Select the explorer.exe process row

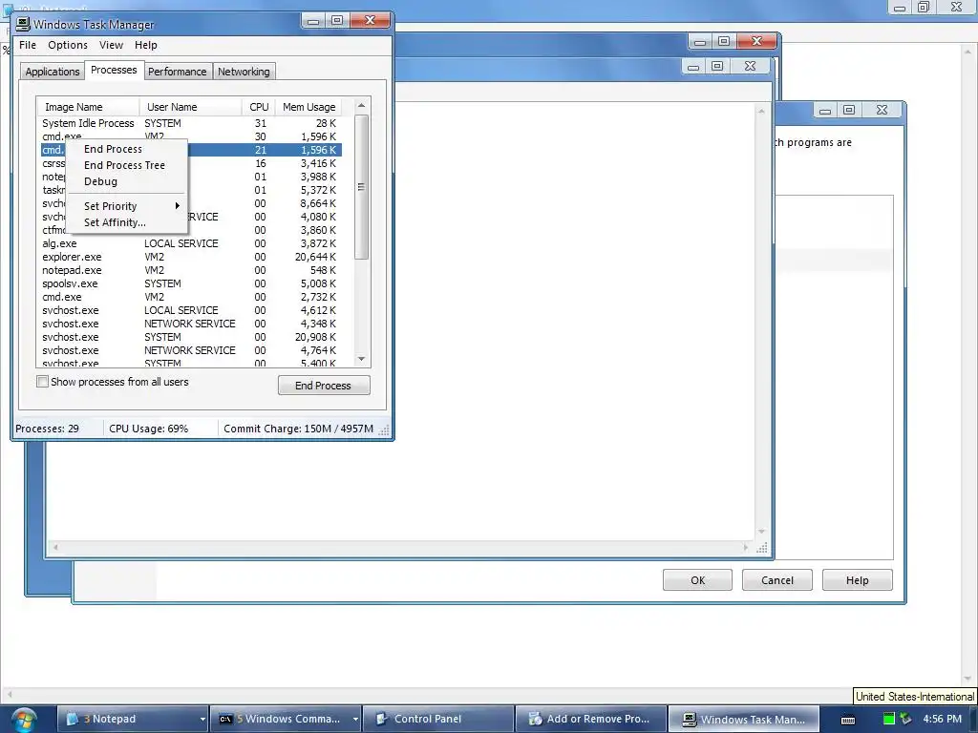(x=191, y=257)
